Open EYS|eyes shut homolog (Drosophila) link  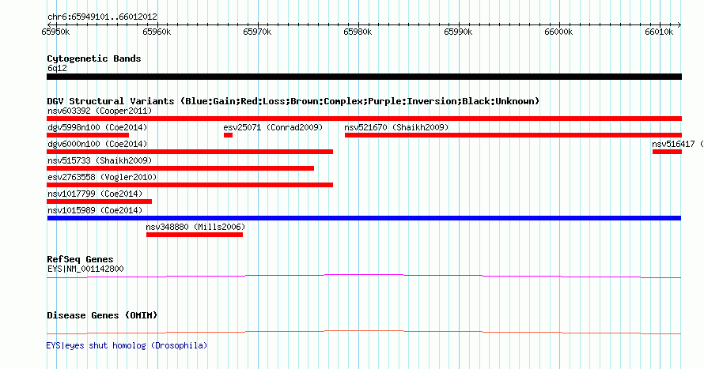click(127, 345)
